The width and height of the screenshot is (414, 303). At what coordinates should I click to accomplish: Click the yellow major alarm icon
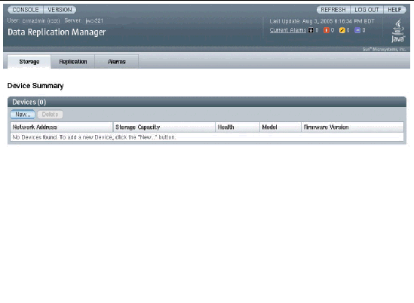(342, 30)
